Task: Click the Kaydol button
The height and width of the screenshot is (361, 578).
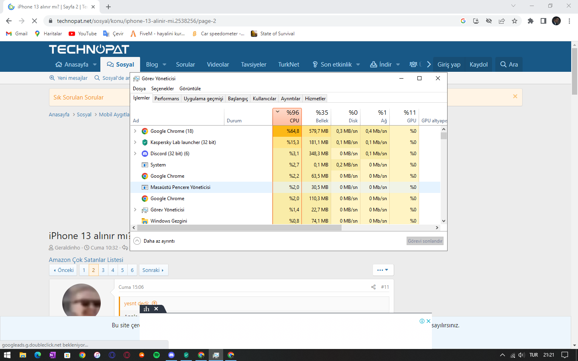Action: coord(479,65)
